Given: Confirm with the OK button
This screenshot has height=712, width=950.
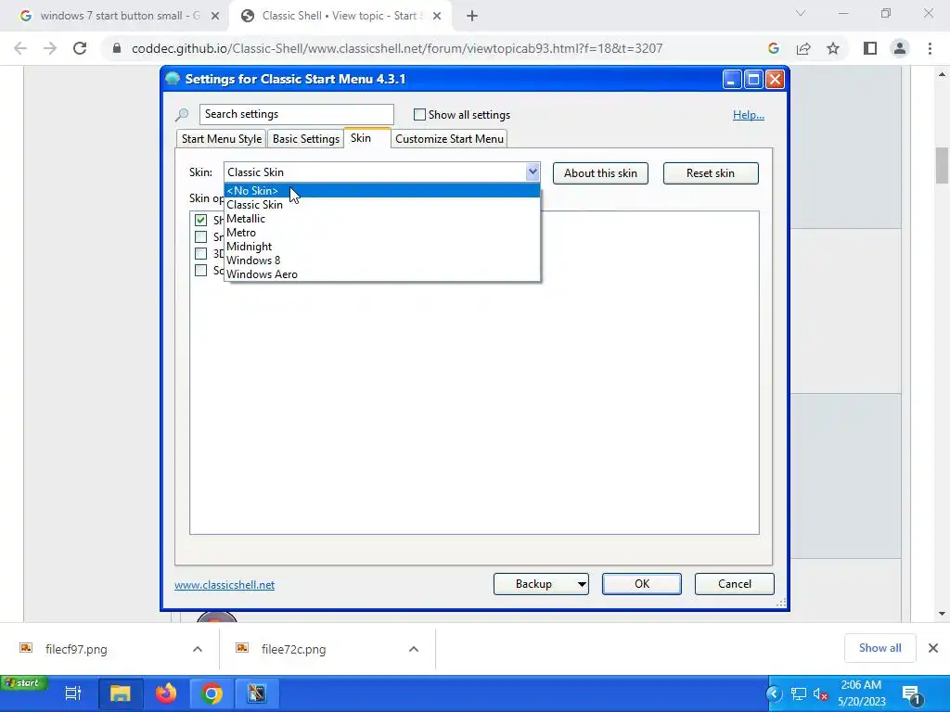Looking at the screenshot, I should click(642, 584).
